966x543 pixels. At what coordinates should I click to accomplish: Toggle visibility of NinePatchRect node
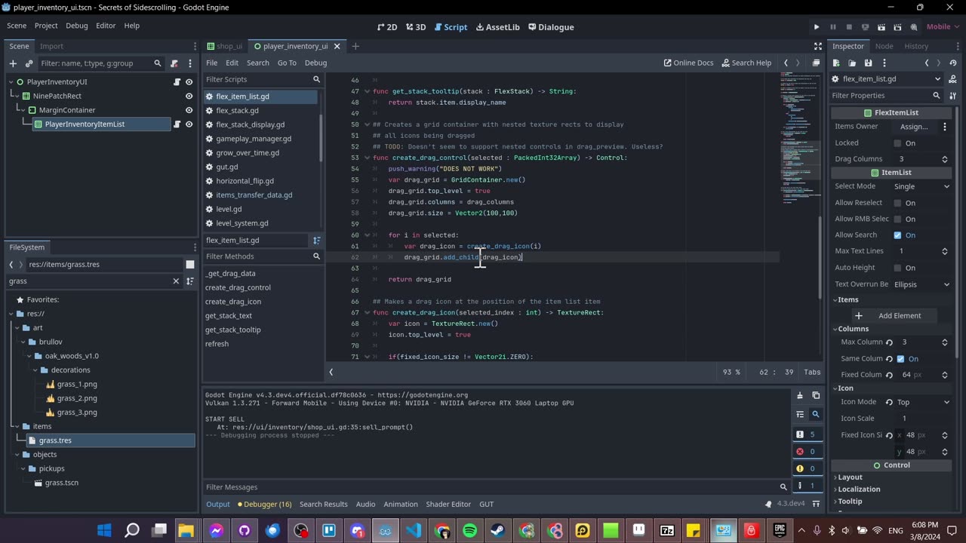click(189, 97)
